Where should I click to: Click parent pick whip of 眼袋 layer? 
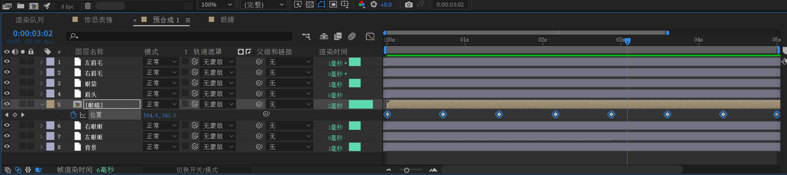(x=259, y=83)
